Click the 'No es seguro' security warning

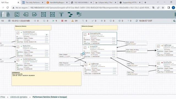pyautogui.click(x=20, y=8)
